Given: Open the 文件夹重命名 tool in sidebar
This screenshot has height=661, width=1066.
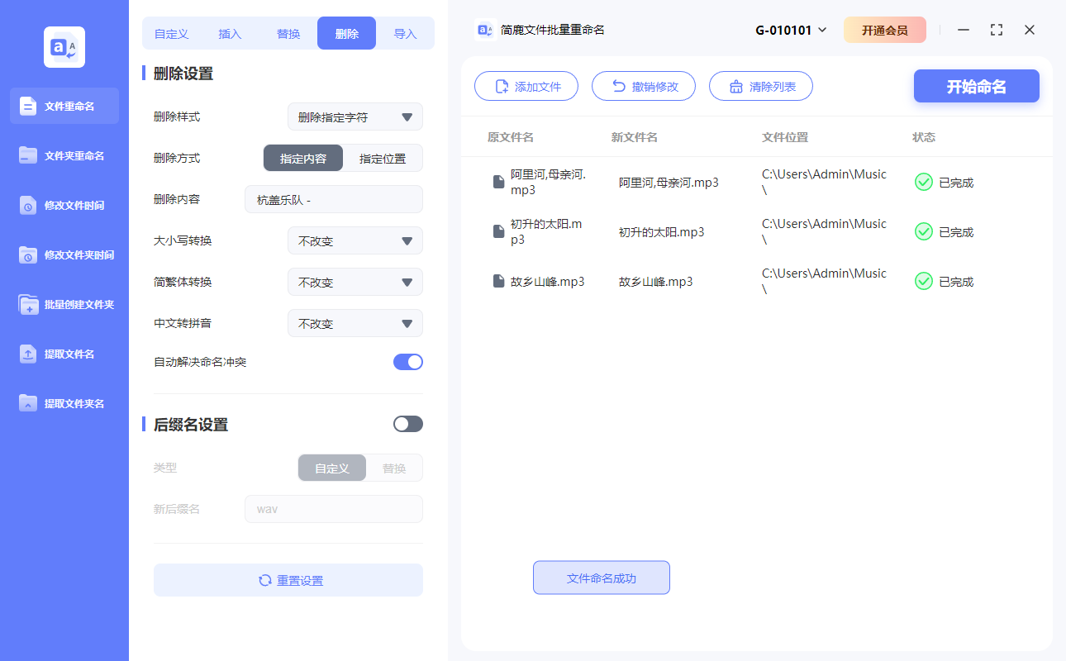Looking at the screenshot, I should coord(64,155).
